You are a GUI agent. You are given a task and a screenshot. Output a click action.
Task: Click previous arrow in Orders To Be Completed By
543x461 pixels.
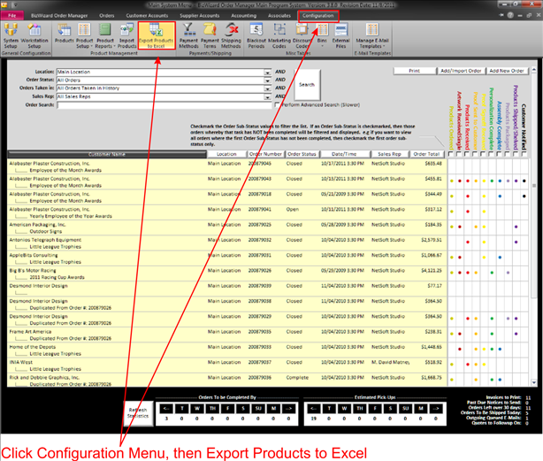(x=166, y=409)
